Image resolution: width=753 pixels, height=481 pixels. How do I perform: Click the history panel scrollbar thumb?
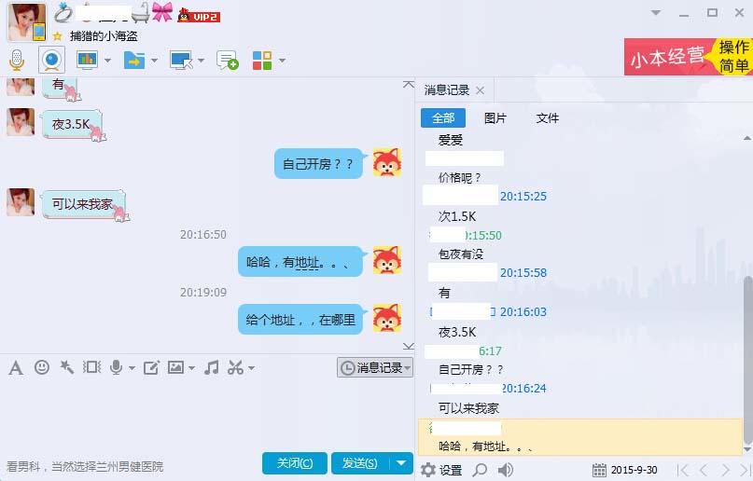[x=747, y=360]
